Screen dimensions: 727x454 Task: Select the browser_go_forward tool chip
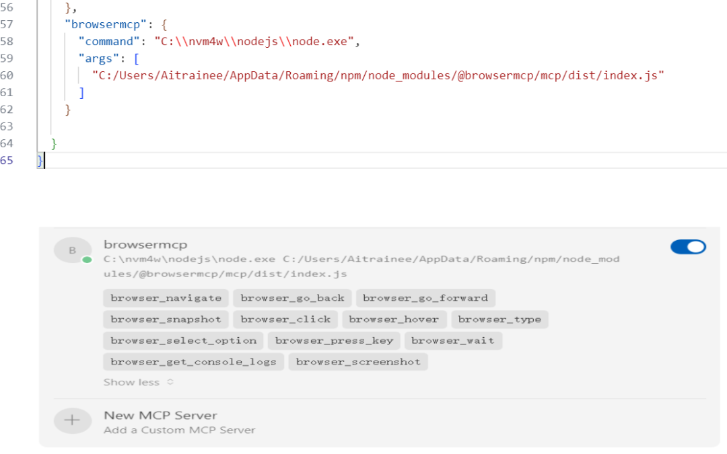(425, 298)
